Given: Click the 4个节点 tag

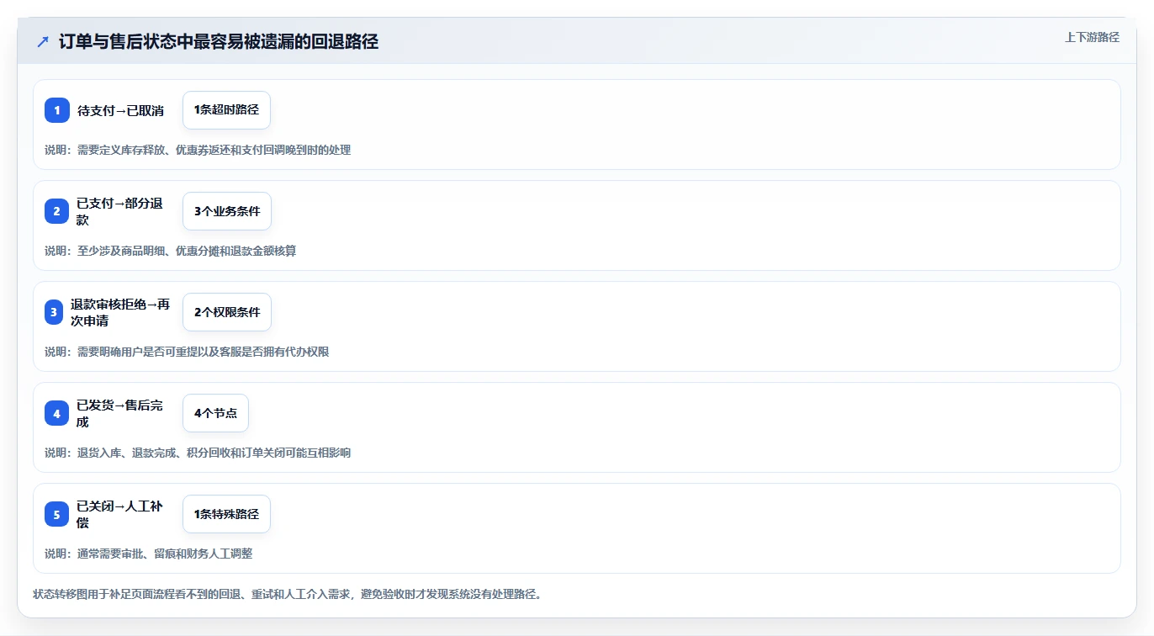Looking at the screenshot, I should 215,413.
